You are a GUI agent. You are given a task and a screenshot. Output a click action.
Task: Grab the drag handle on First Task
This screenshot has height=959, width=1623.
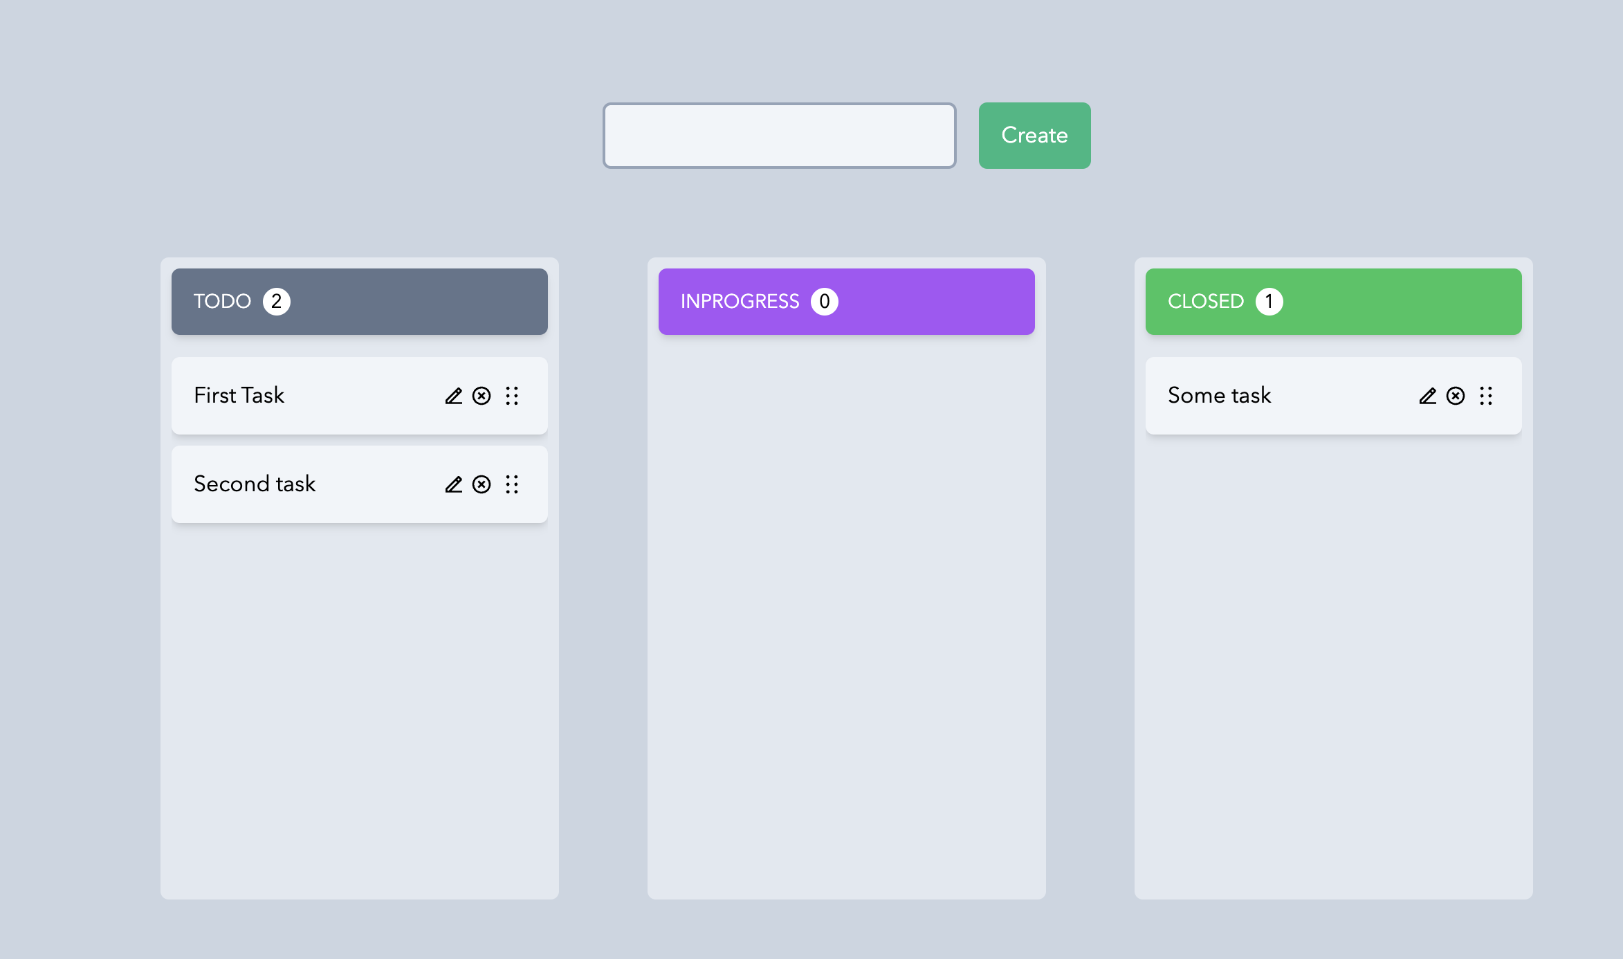512,396
